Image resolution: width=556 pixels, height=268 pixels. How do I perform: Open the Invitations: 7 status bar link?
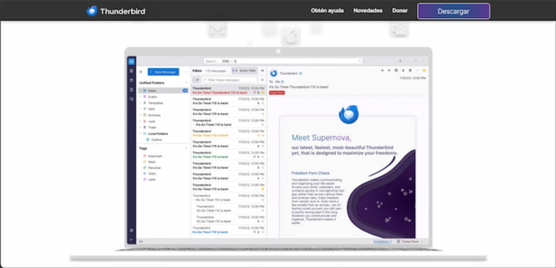382,241
